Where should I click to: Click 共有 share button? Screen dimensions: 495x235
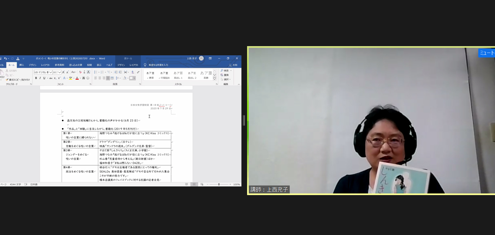click(x=233, y=65)
